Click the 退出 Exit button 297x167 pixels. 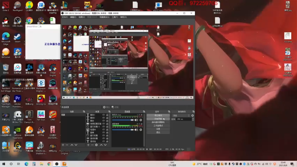[158, 132]
